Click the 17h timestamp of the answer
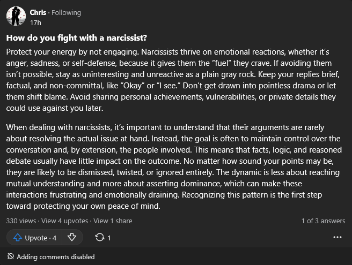Viewport: 352px width, 265px height. click(x=35, y=23)
